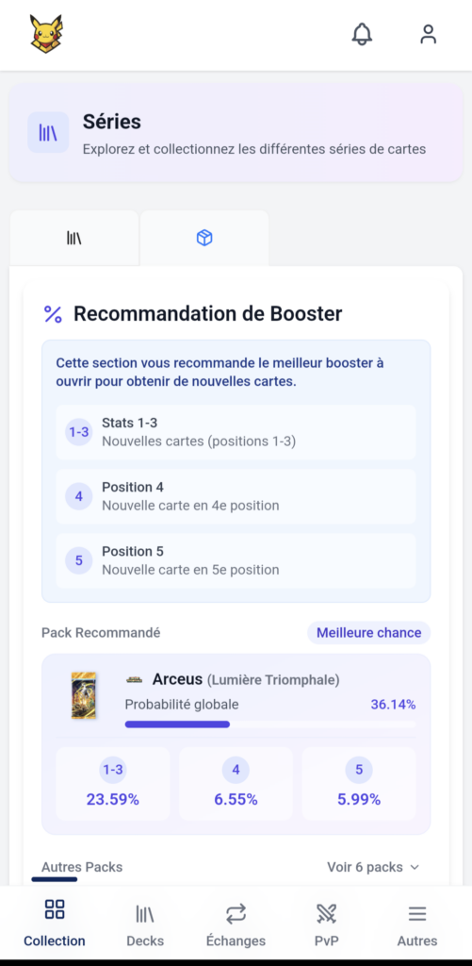The image size is (472, 966).
Task: Open Collection in the bottom navigation
Action: pos(54,923)
